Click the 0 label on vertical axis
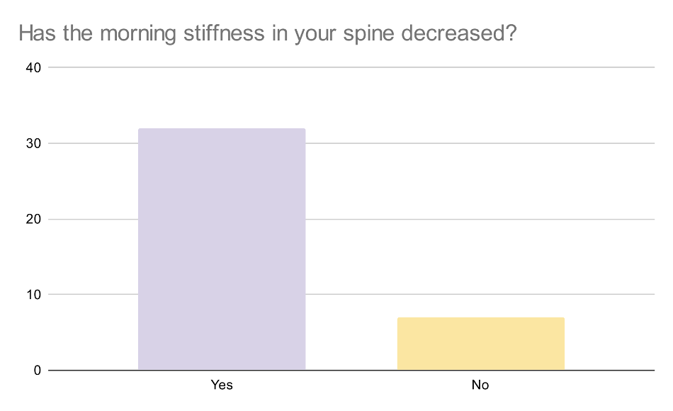The width and height of the screenshot is (673, 411). pyautogui.click(x=38, y=370)
